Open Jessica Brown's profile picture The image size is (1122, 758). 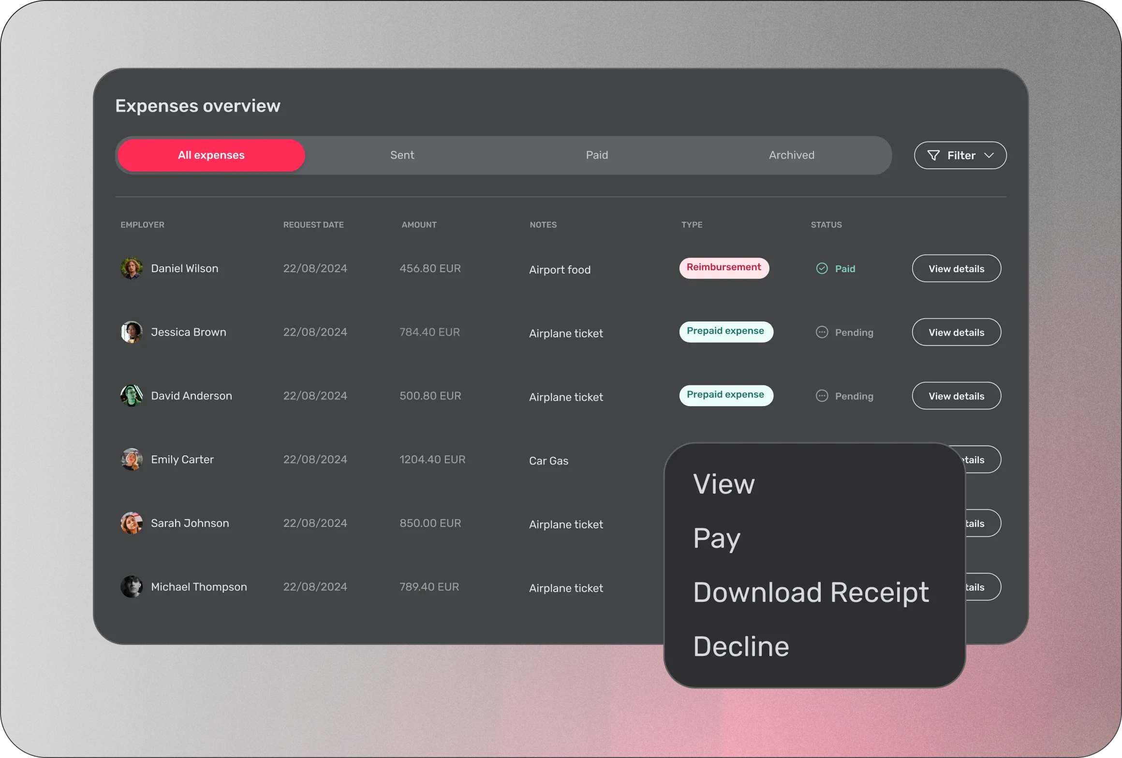click(x=131, y=332)
